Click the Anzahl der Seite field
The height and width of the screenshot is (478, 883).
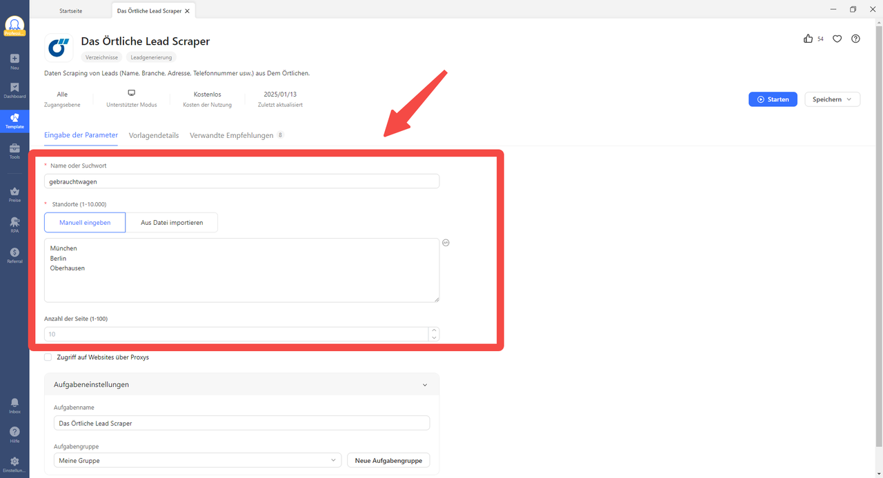[x=236, y=334]
